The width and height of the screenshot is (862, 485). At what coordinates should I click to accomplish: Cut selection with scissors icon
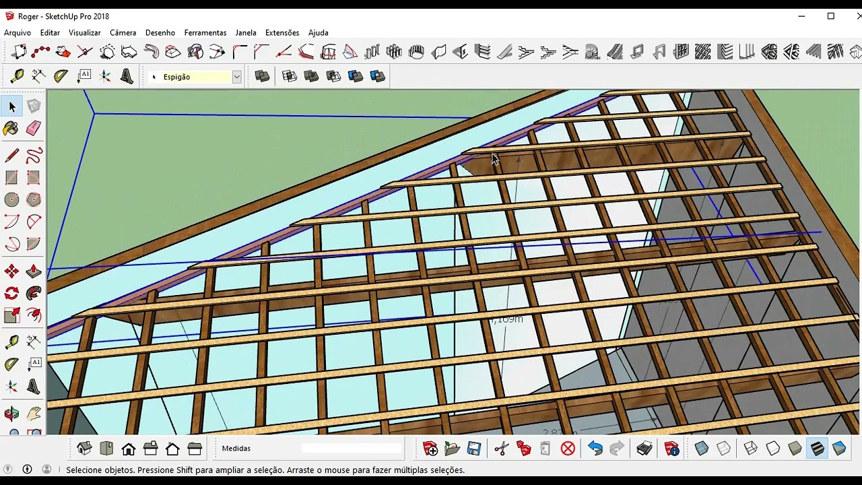coord(501,449)
